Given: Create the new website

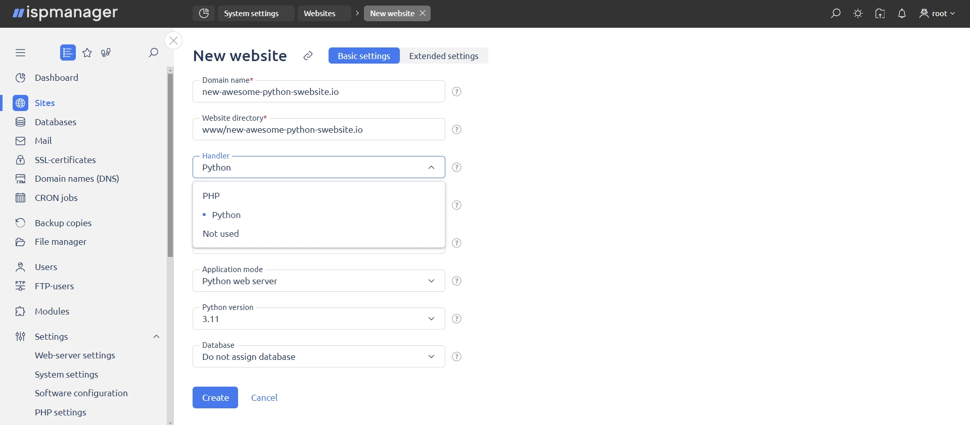Looking at the screenshot, I should point(215,398).
